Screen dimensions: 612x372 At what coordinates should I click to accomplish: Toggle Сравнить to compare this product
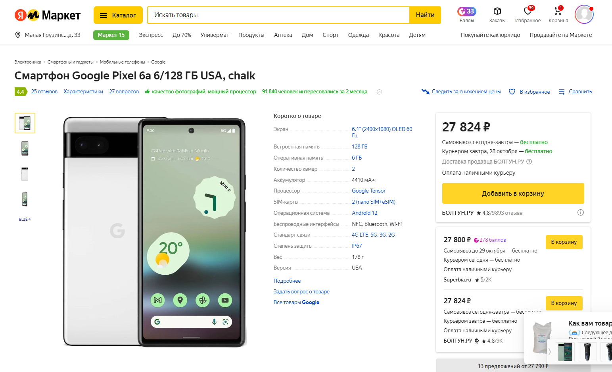coord(575,92)
